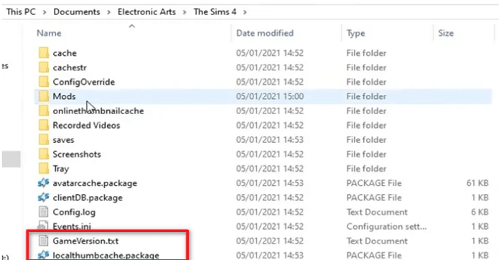
Task: Select the Config.log file name
Action: point(74,213)
